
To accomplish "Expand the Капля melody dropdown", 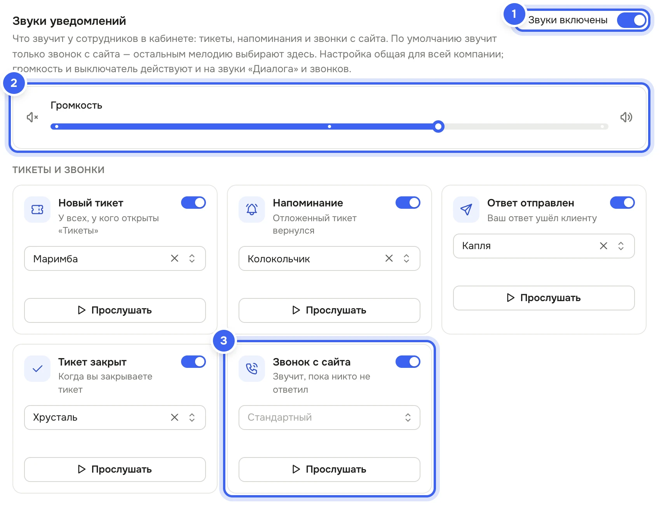I will pos(544,246).
